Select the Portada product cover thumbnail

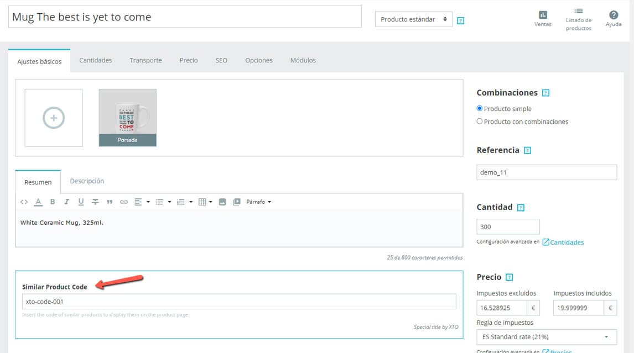(x=128, y=117)
